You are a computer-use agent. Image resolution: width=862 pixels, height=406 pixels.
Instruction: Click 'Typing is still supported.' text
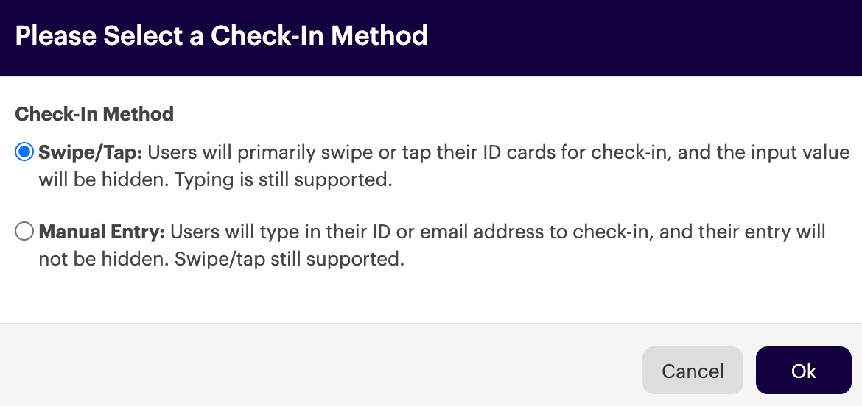coord(283,179)
